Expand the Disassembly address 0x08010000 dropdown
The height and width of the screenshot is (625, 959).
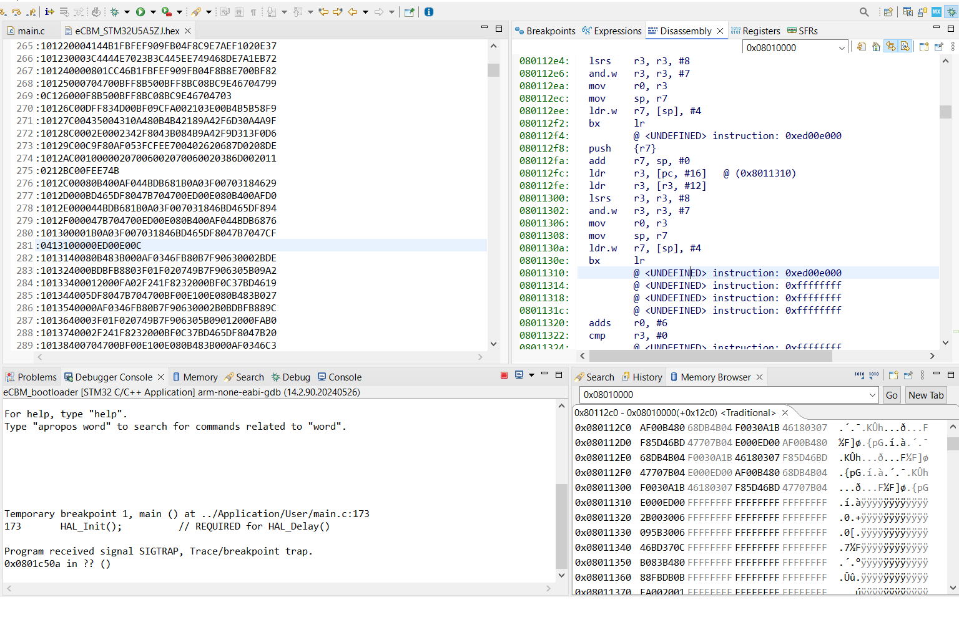(842, 48)
